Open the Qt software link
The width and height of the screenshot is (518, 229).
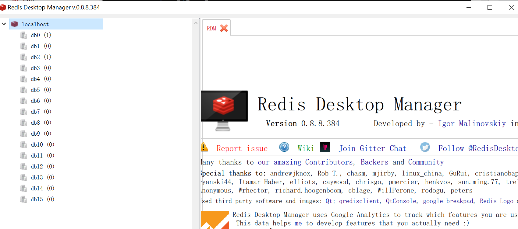(329, 201)
